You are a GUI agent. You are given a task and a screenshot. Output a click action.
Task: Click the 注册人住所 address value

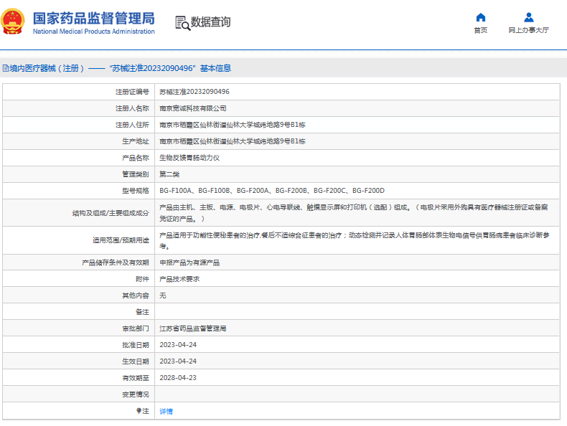233,125
